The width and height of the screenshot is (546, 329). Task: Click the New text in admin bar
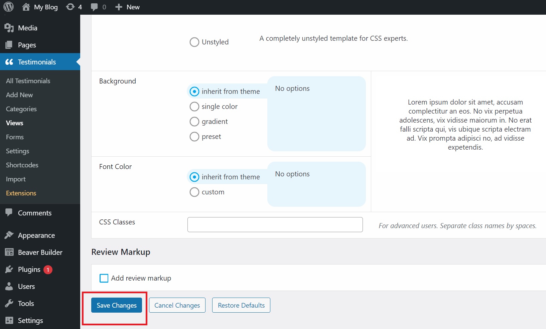tap(133, 7)
